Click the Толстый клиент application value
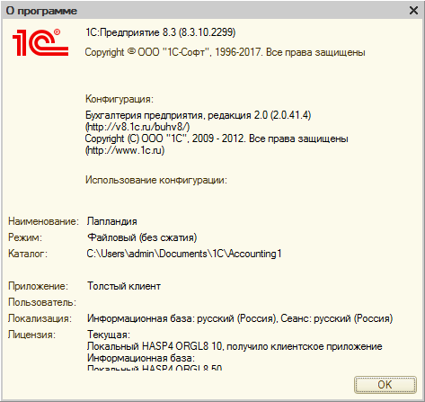This screenshot has height=402, width=425. coord(124,286)
